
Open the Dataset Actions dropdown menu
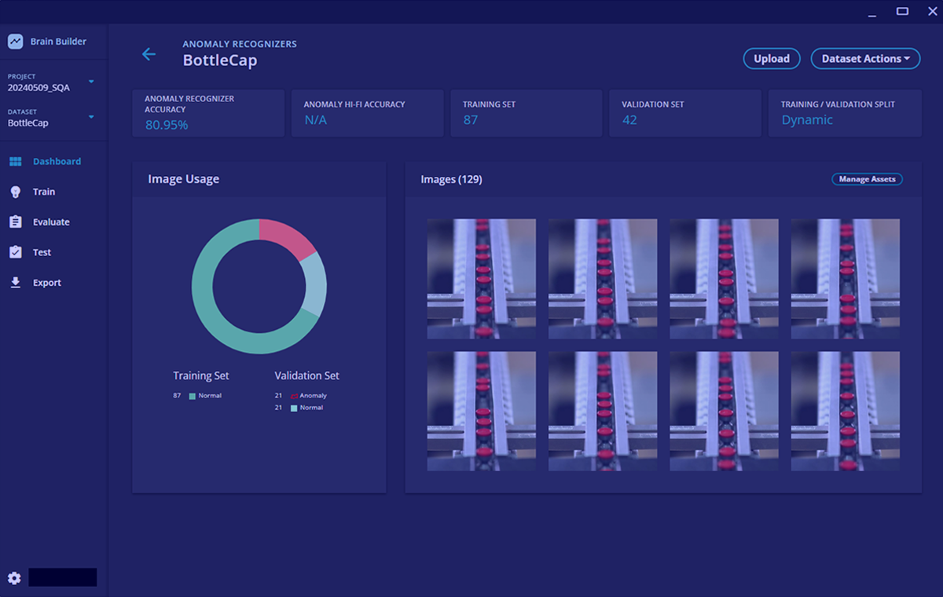(865, 59)
